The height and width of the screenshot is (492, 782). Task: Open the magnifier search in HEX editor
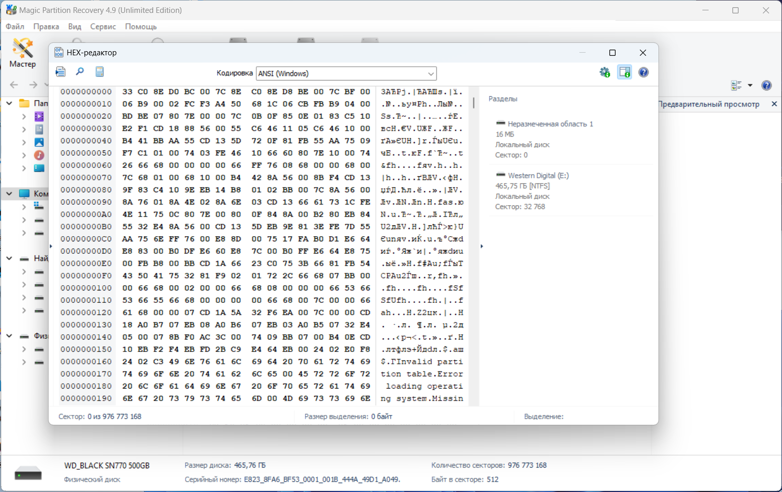pyautogui.click(x=80, y=72)
